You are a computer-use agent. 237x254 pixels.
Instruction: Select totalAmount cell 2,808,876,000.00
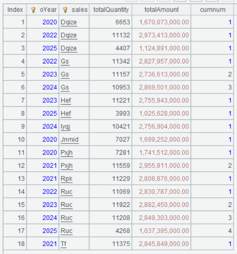(161, 179)
